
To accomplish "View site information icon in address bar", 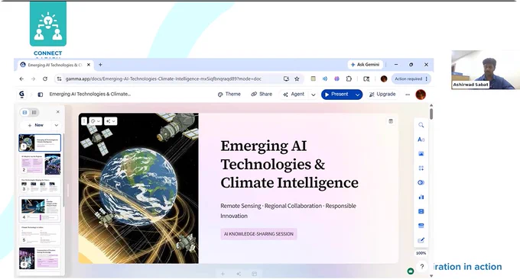I will point(60,79).
